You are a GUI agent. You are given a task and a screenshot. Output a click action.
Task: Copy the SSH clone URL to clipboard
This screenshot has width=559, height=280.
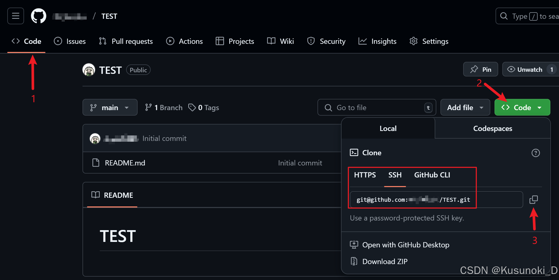point(534,200)
